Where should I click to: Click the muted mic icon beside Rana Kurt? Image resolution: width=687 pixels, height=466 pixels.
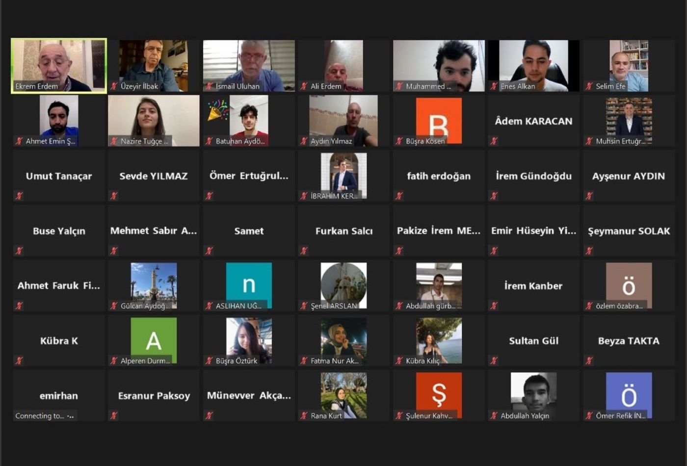click(x=304, y=416)
